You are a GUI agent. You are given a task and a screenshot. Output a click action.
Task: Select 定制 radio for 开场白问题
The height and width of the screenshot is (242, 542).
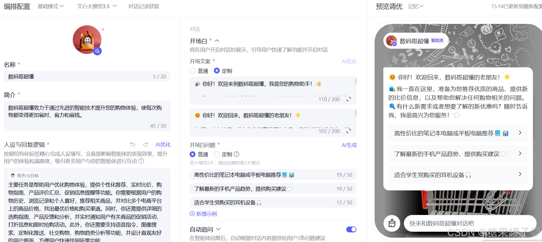click(x=217, y=154)
